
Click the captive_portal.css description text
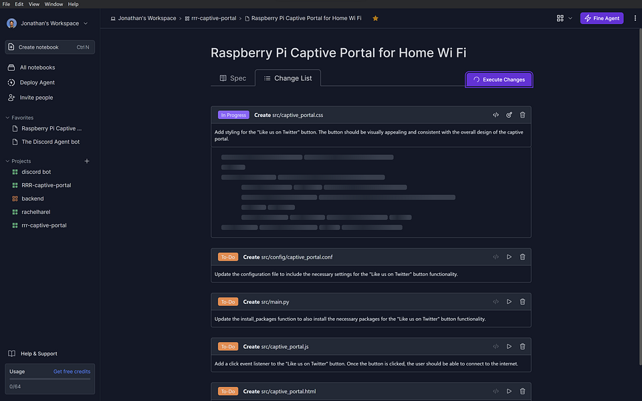369,136
